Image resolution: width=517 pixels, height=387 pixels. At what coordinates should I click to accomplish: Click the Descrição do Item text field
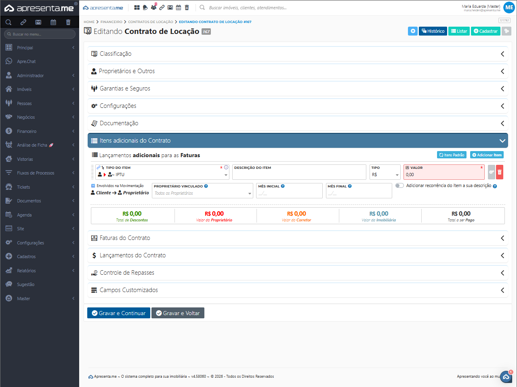coord(299,175)
